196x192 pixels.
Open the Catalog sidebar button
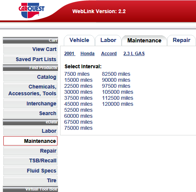30,77
